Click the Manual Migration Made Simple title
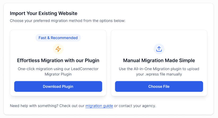The width and height of the screenshot is (218, 118). tap(159, 61)
